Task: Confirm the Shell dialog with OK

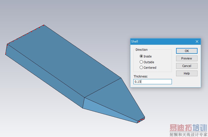Action: 187,51
